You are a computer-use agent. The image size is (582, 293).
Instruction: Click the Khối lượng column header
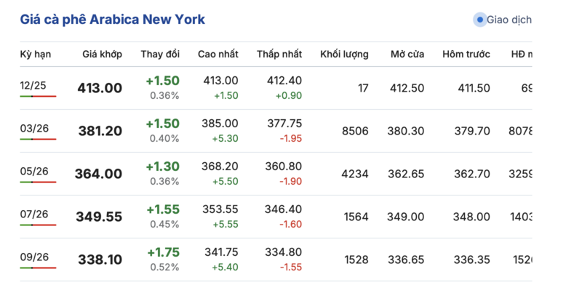pos(344,55)
